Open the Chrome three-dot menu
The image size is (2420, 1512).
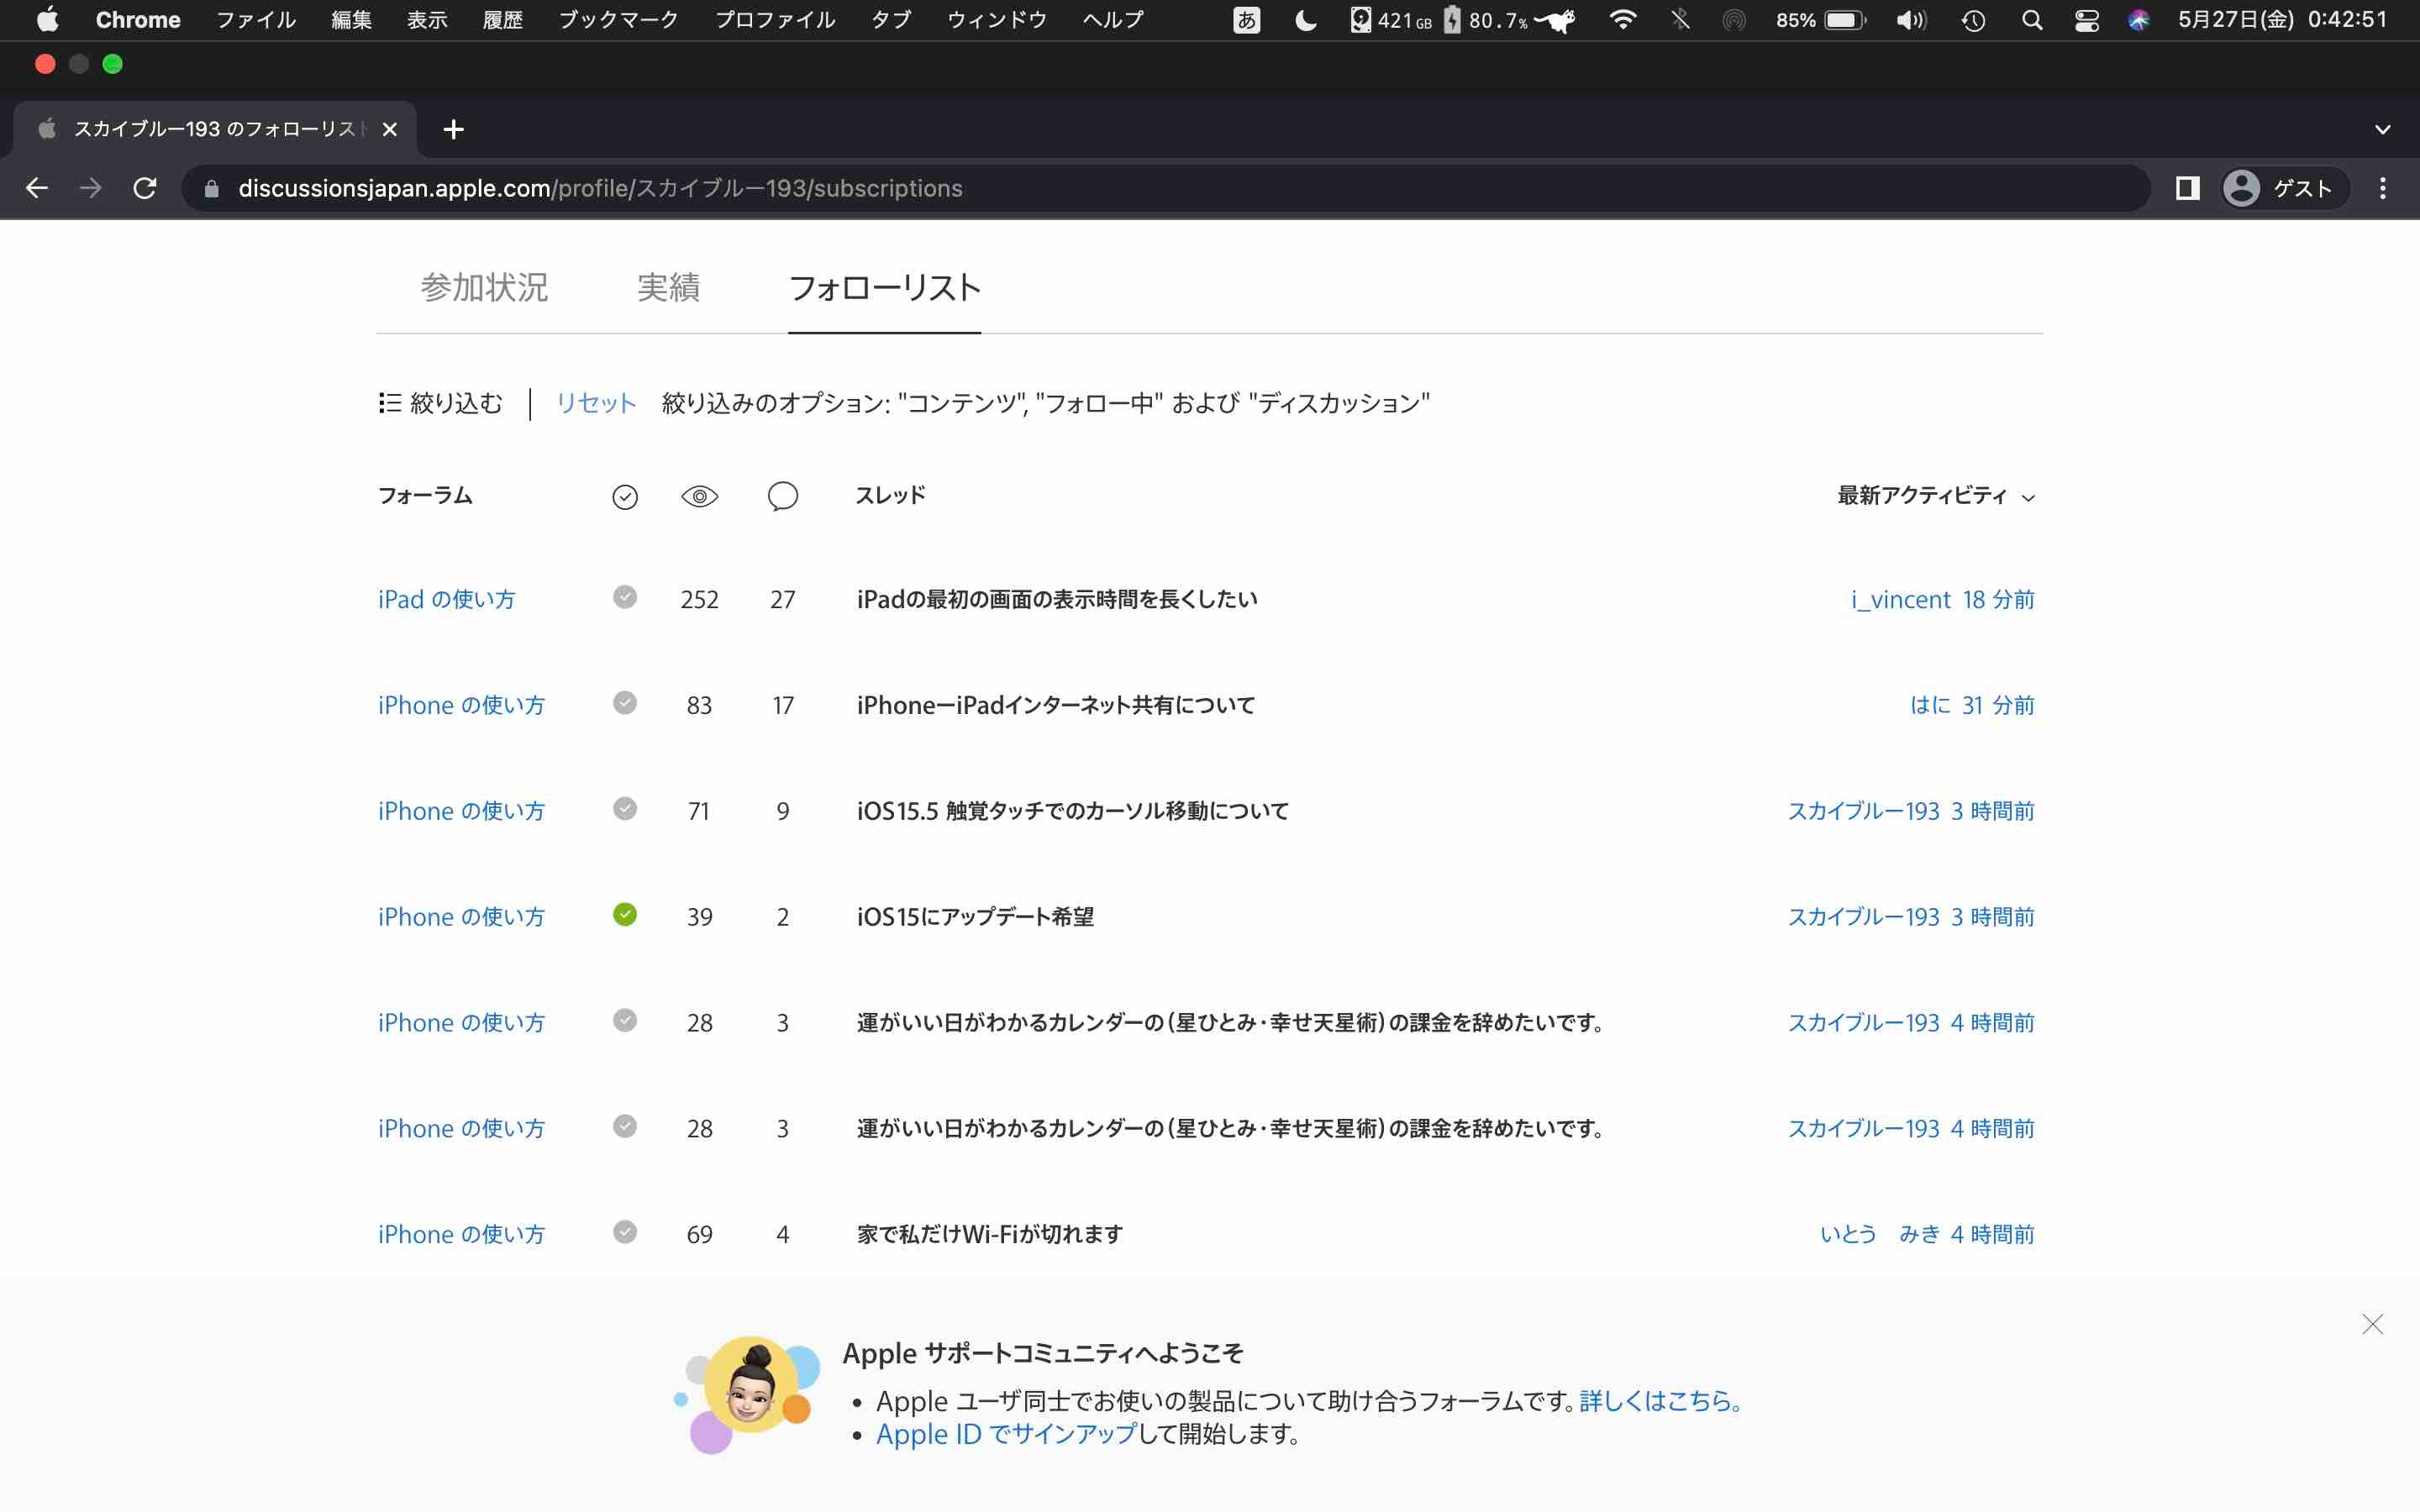pos(2382,188)
